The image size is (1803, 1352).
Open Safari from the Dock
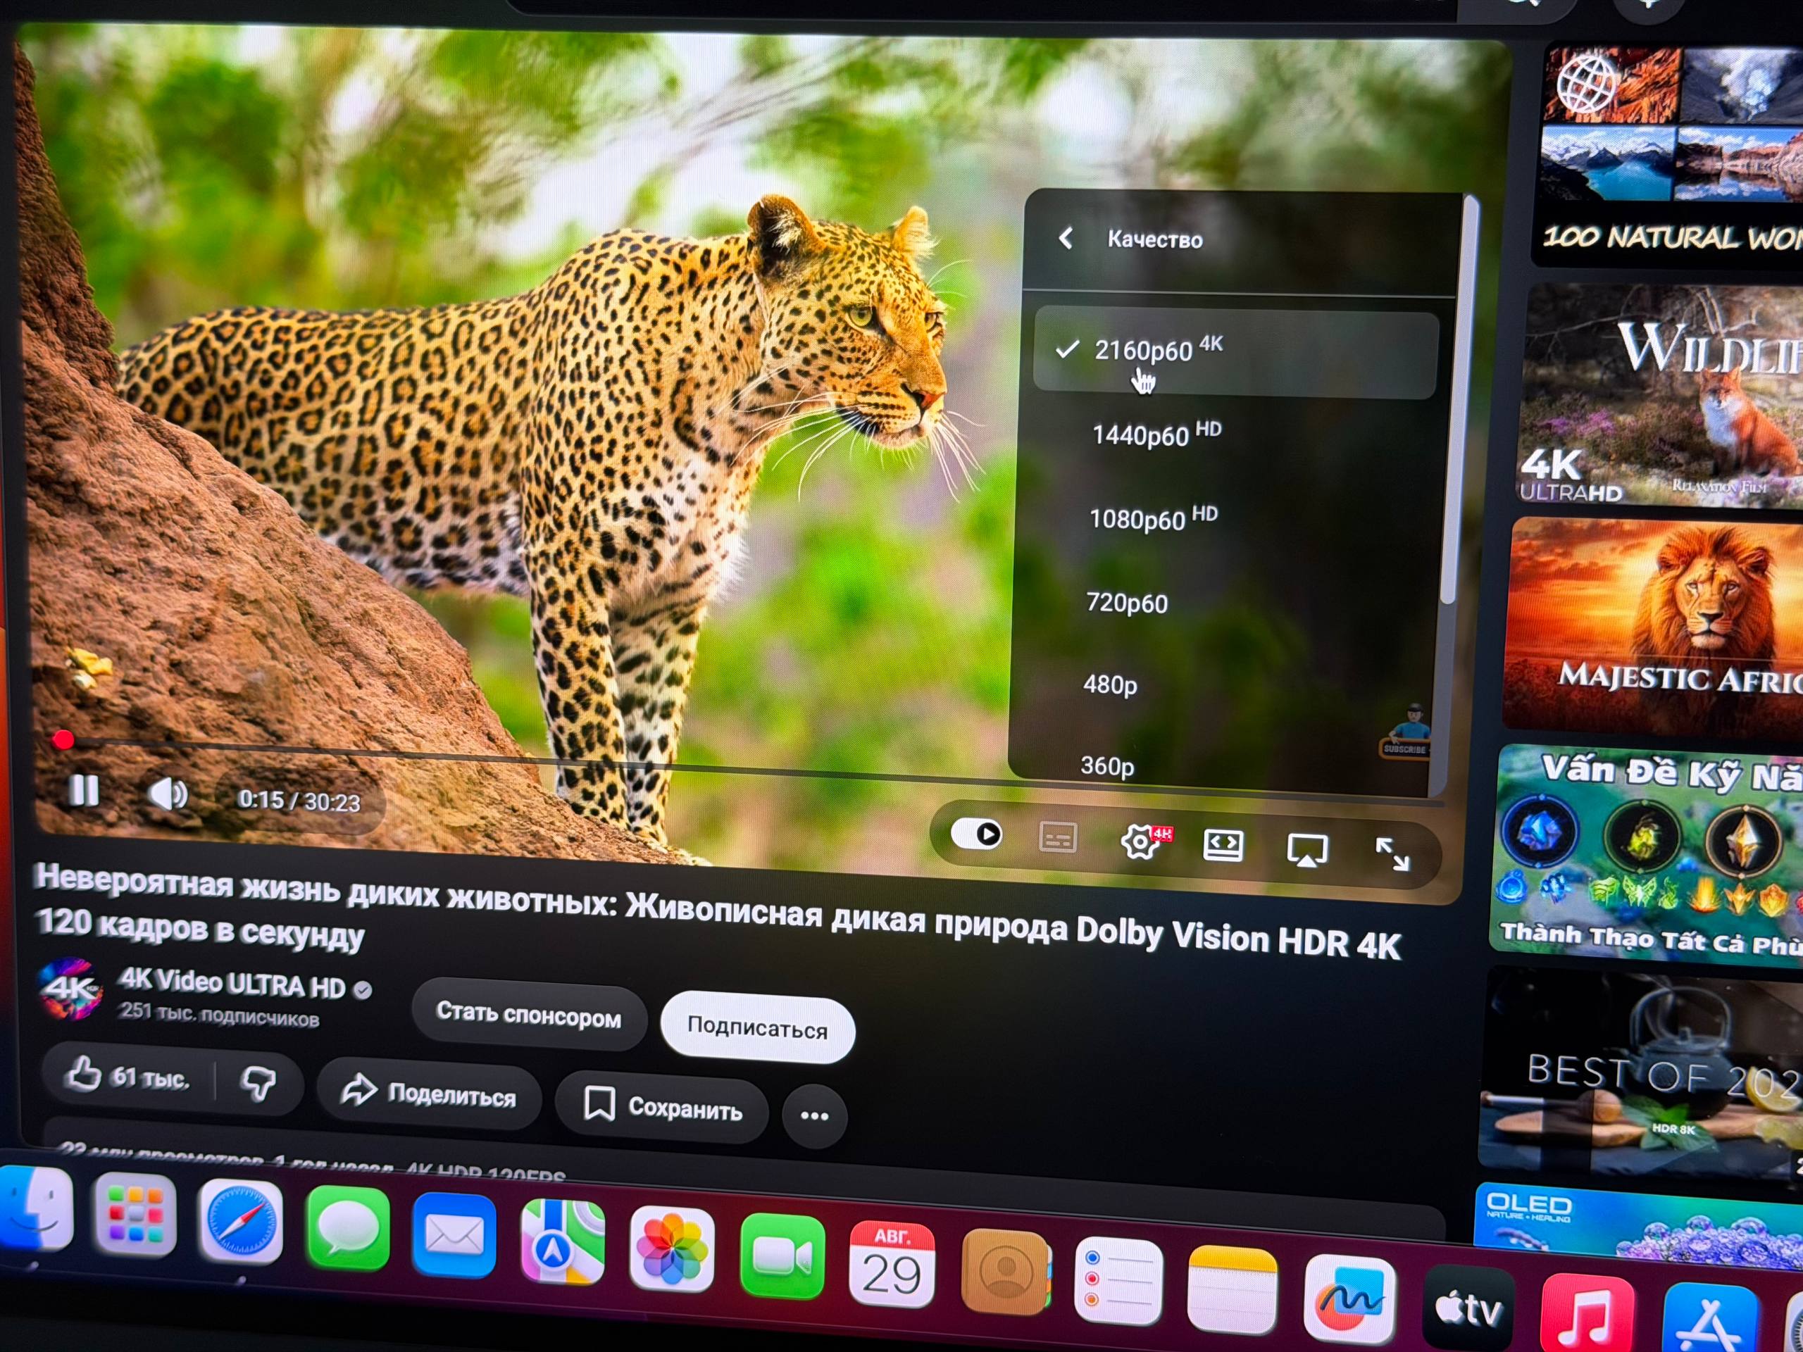point(242,1222)
